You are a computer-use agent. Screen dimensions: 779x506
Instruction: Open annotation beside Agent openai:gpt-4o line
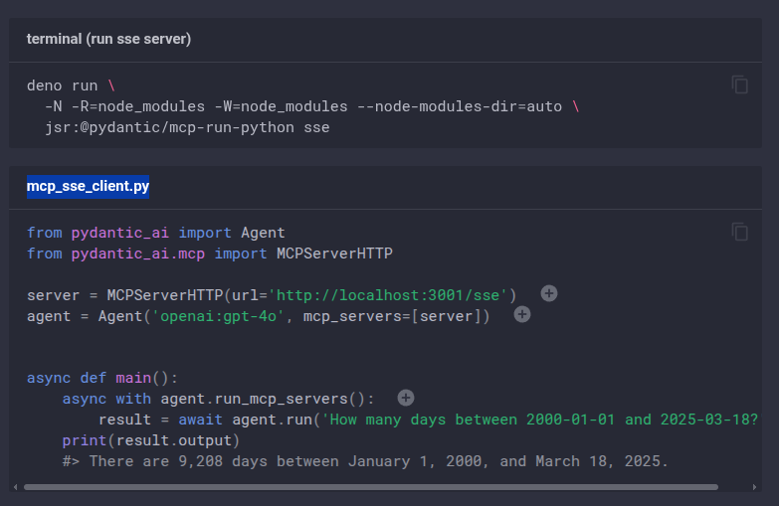(x=522, y=314)
